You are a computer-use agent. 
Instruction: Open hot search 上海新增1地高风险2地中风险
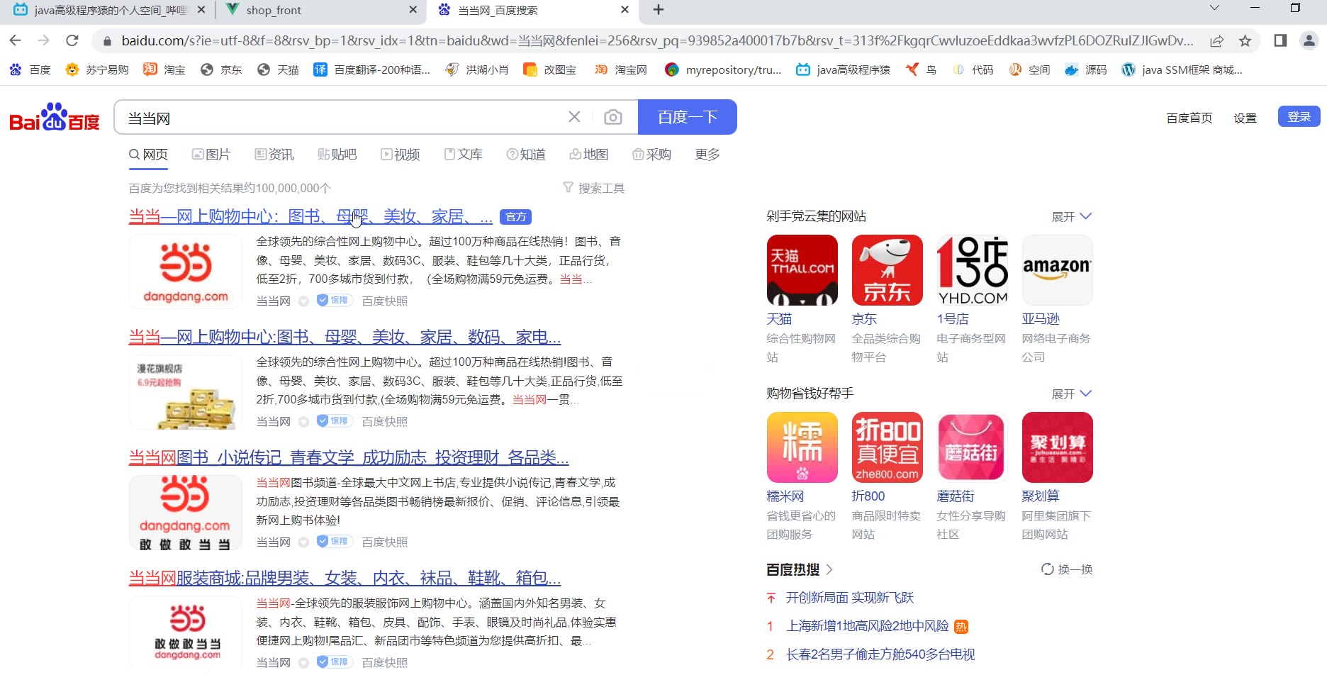pyautogui.click(x=867, y=626)
